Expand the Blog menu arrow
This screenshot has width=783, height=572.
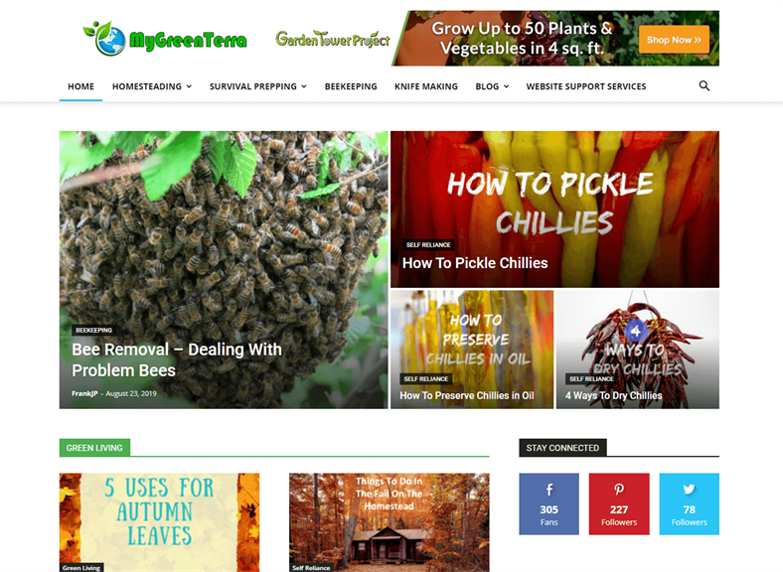[507, 86]
